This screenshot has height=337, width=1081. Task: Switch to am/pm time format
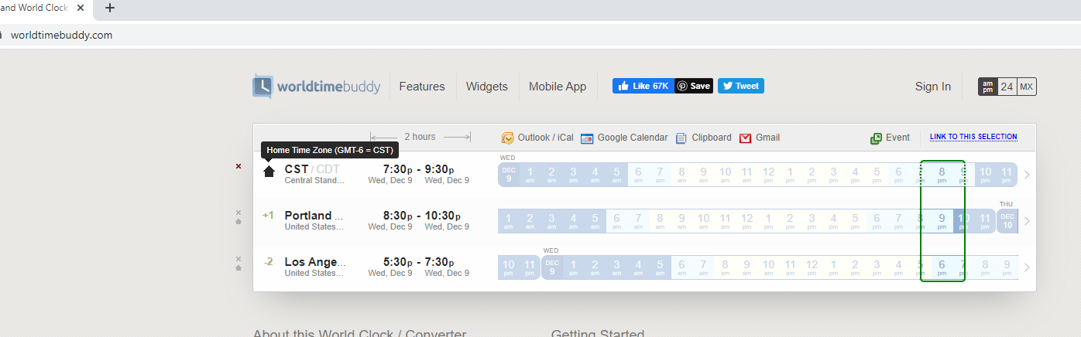click(987, 87)
